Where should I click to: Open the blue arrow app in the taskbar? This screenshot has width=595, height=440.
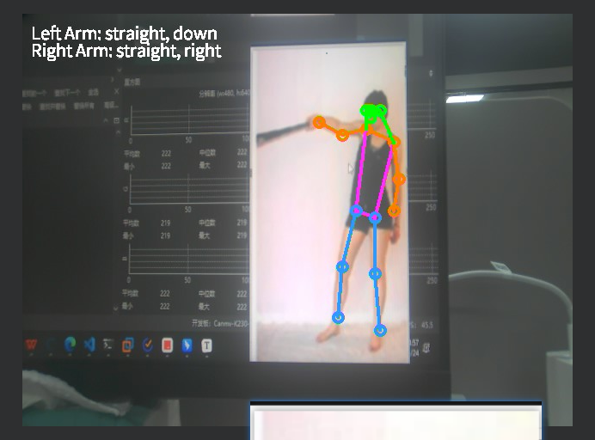coord(187,345)
